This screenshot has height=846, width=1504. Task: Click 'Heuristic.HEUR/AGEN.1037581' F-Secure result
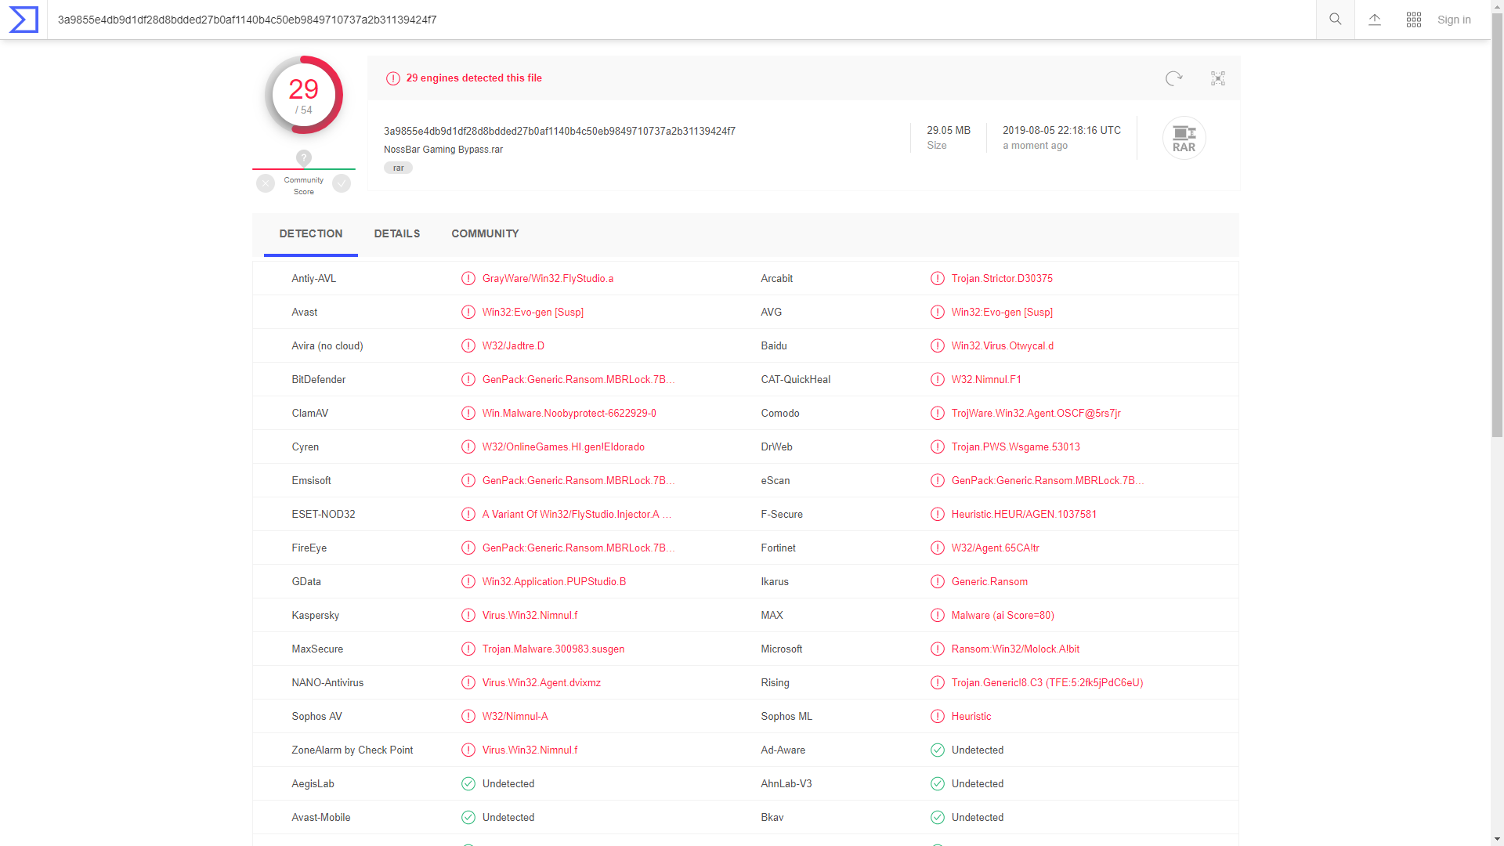[1024, 515]
